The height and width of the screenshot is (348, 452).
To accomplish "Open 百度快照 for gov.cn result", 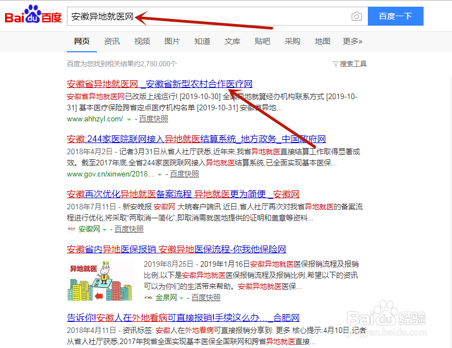I will coord(184,174).
